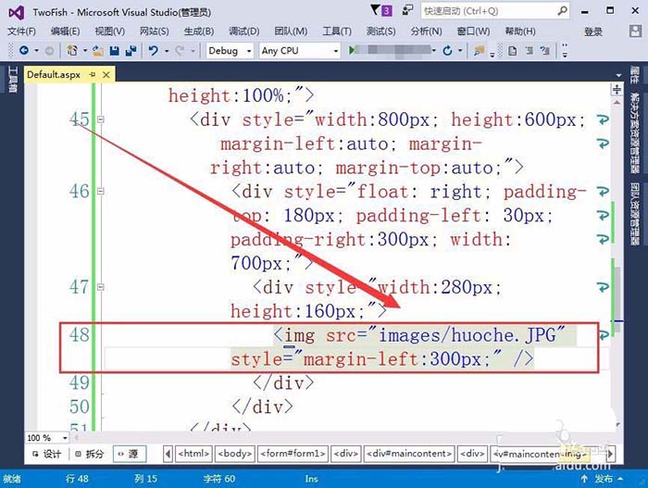Select the <body> breadcrumb tag
Screen dimensions: 648x488
point(235,454)
